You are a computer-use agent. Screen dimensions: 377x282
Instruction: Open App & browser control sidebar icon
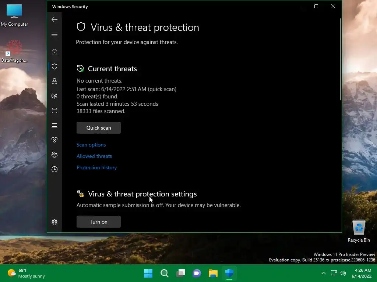coord(54,111)
